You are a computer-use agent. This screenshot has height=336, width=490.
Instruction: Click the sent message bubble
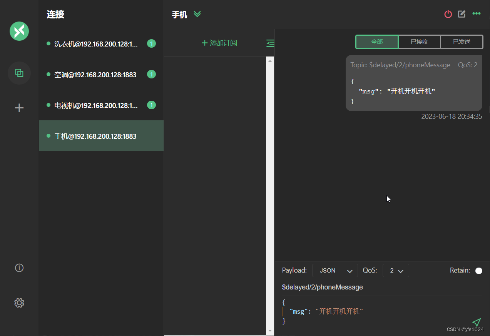click(414, 83)
